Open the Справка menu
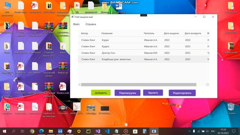 click(91, 24)
